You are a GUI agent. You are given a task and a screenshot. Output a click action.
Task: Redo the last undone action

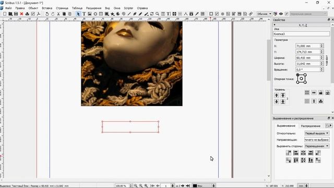click(53, 14)
